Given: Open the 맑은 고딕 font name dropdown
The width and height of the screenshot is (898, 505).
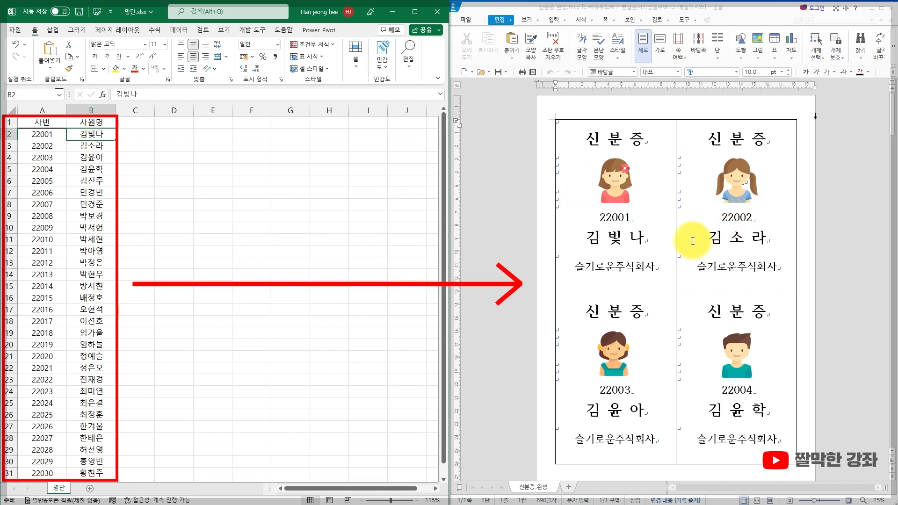Looking at the screenshot, I should click(145, 44).
